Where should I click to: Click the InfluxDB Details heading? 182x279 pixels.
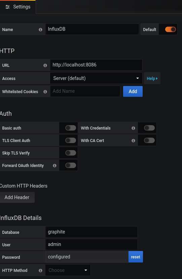(x=21, y=218)
